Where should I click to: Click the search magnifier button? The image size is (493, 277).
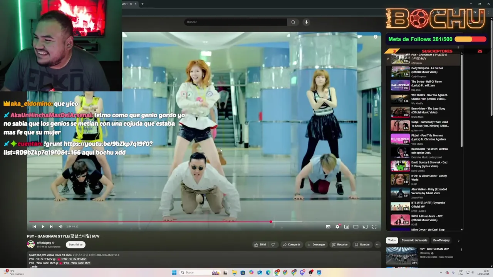pos(293,22)
